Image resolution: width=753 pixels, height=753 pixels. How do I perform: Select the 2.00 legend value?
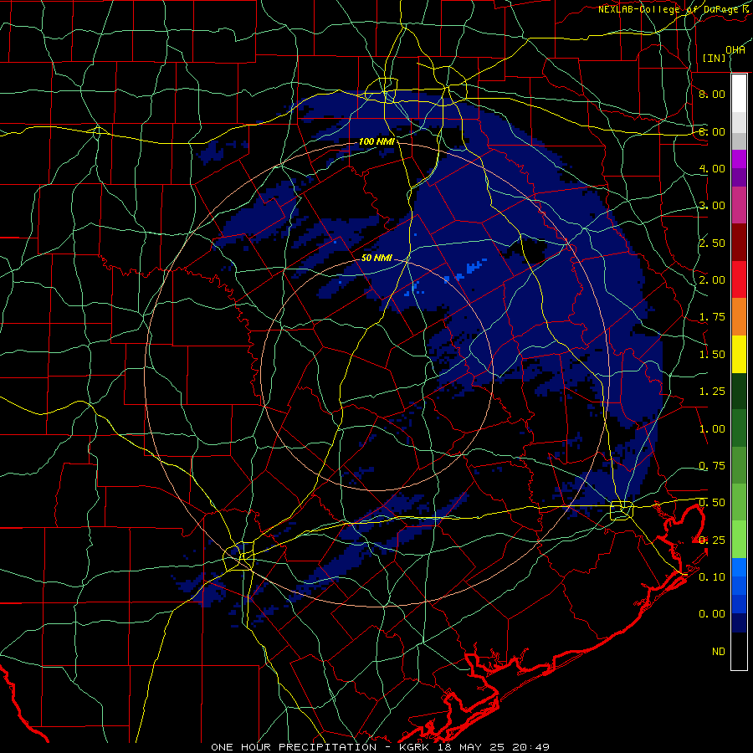tap(712, 280)
